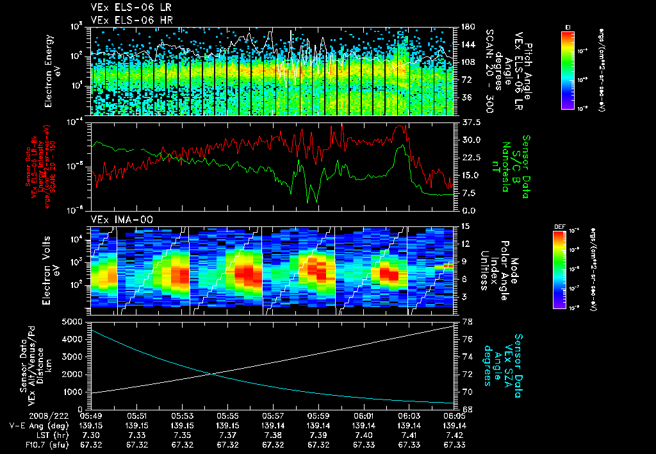
Task: Click the magnetic field and intensity line panel
Action: 272,167
